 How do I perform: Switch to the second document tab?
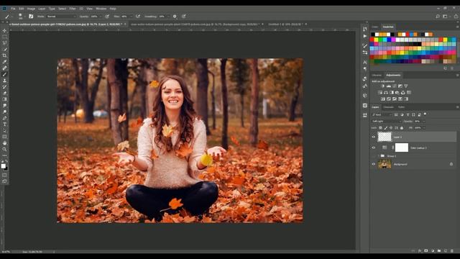[195, 24]
